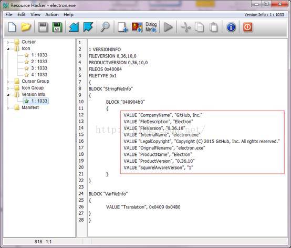Click the FileDescription "Electron" line
The height and width of the screenshot is (248, 291).
(x=158, y=122)
